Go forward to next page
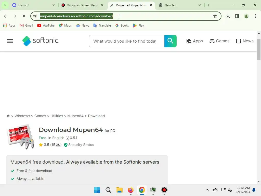 pos(15,16)
